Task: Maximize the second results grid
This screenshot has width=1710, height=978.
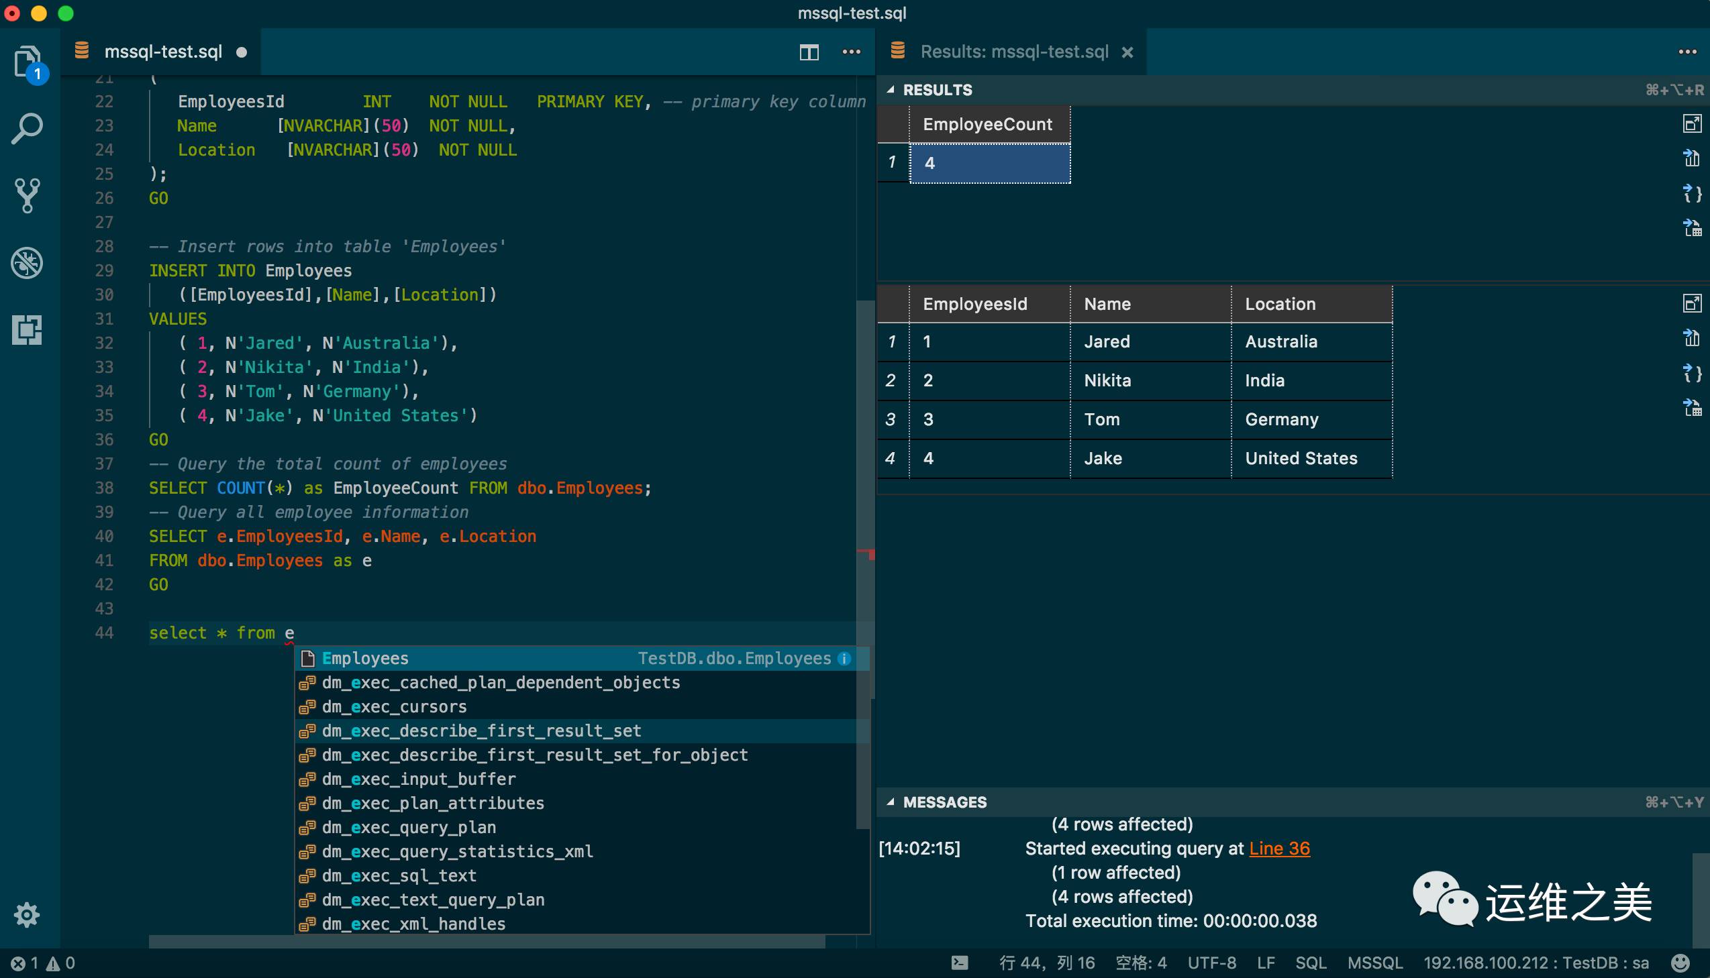Action: click(x=1691, y=304)
